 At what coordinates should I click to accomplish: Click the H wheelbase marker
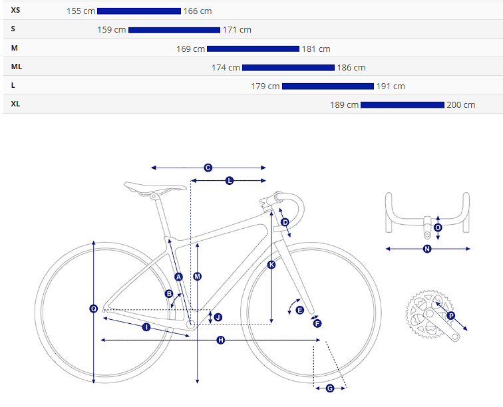tap(221, 340)
